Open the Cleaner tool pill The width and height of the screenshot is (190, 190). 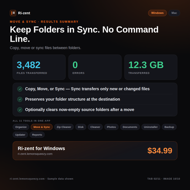[95, 127]
